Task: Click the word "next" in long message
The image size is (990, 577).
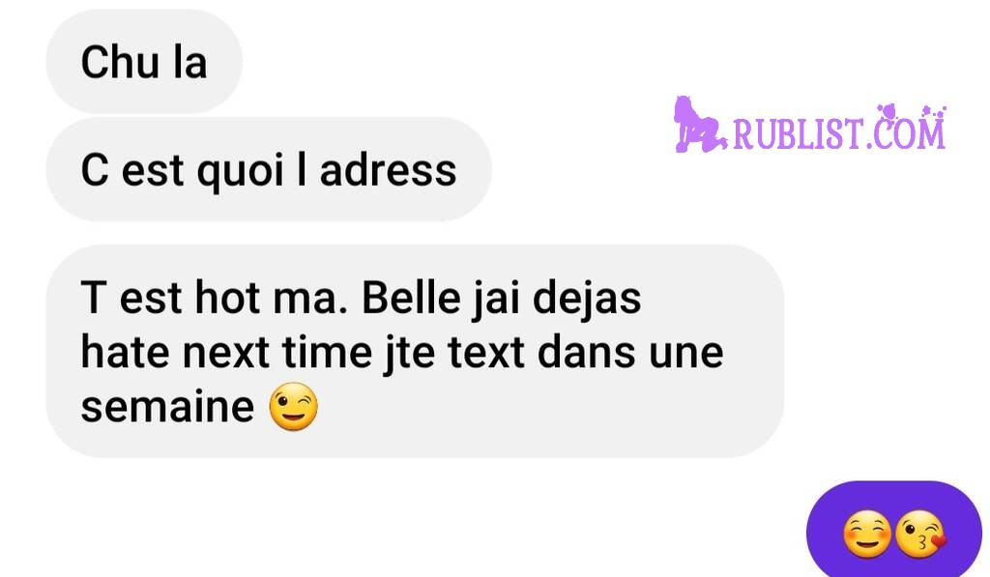Action: [x=225, y=352]
